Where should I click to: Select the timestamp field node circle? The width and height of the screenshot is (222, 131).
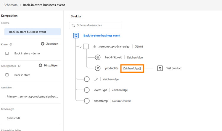(x=87, y=101)
